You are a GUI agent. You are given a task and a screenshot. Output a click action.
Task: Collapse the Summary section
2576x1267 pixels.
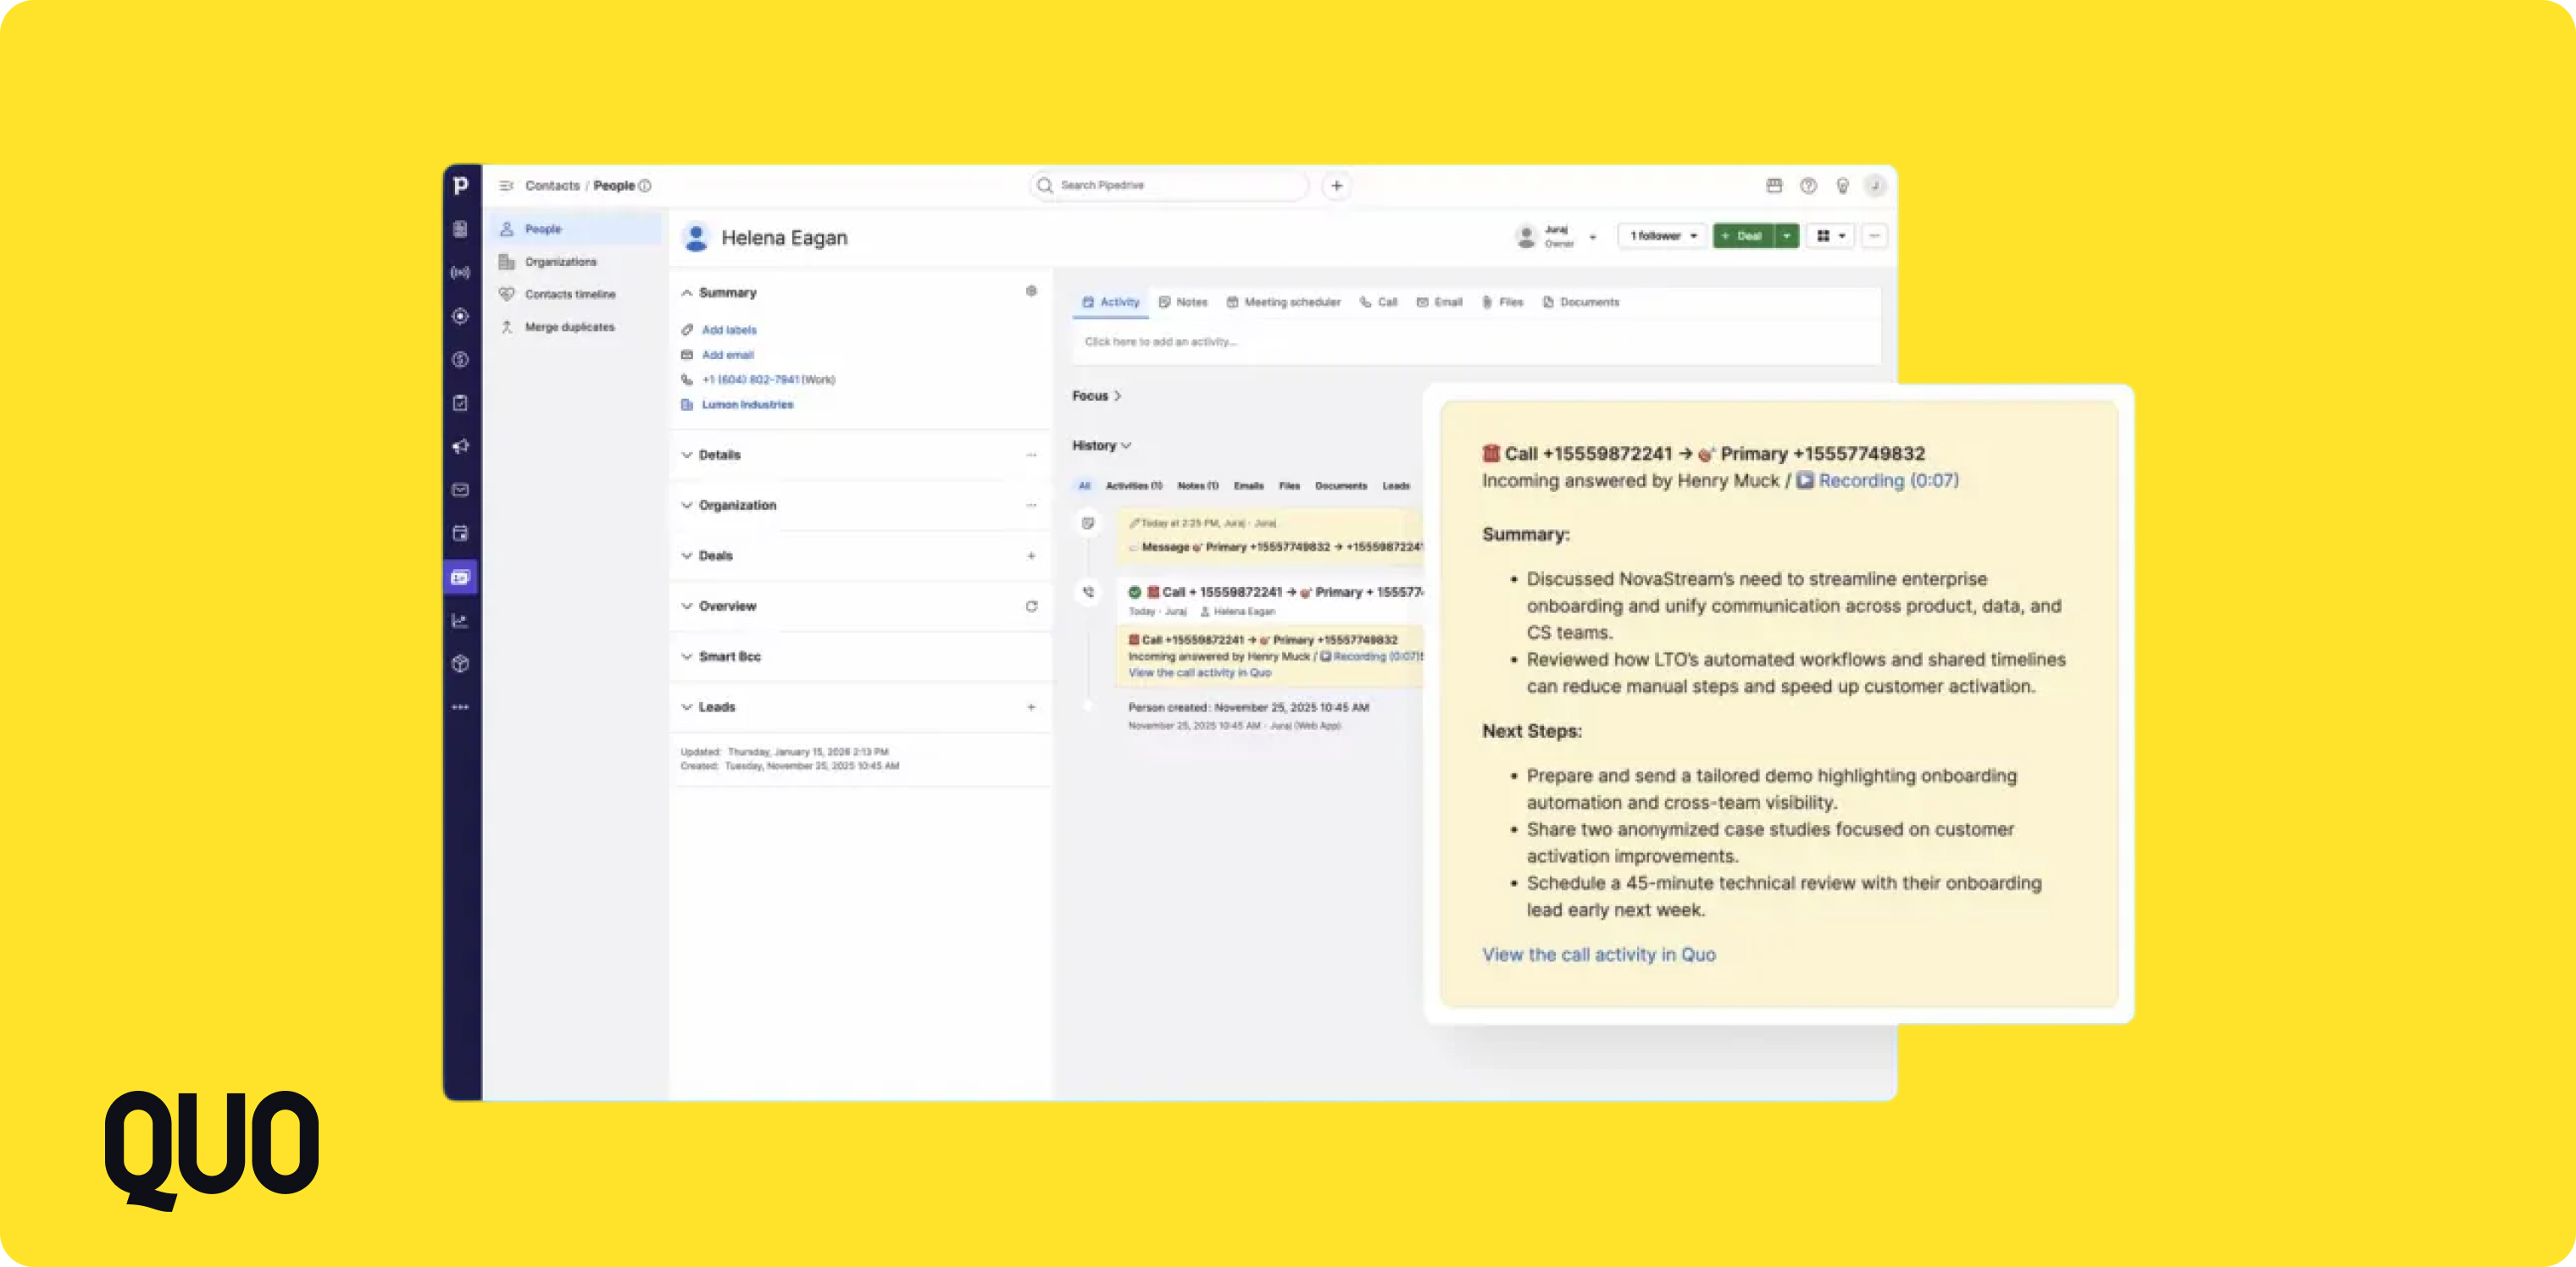point(687,293)
